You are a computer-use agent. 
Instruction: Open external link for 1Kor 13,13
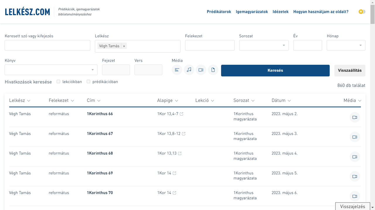(x=180, y=153)
